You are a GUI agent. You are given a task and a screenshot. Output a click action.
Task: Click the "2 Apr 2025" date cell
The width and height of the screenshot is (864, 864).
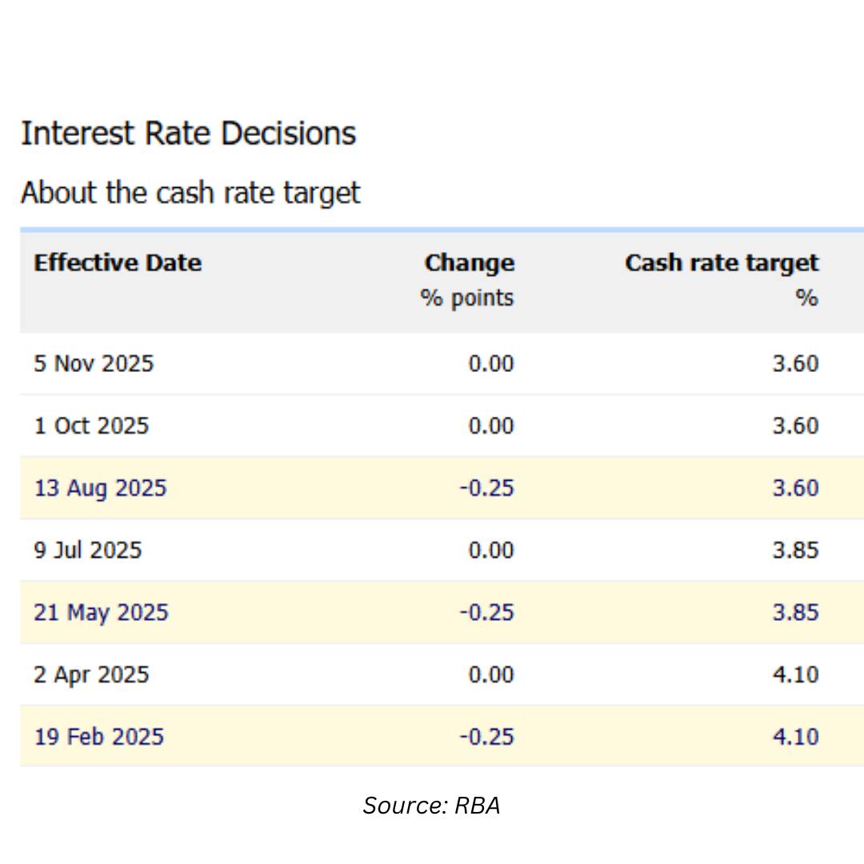[x=91, y=675]
